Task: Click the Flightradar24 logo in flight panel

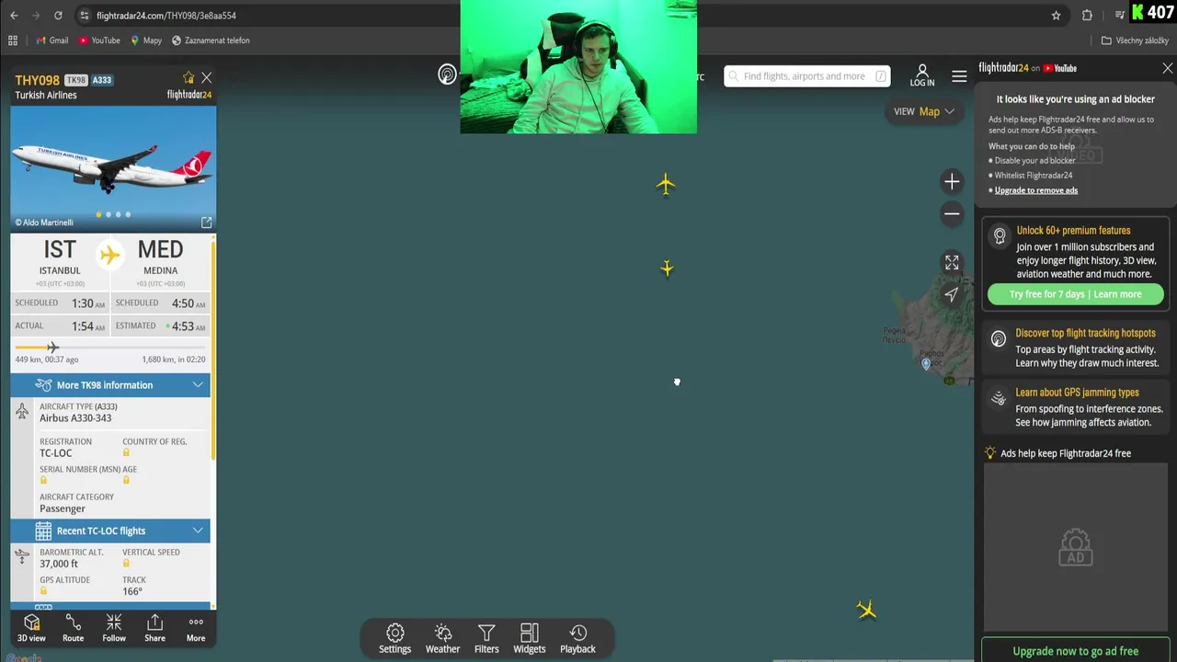Action: click(x=189, y=95)
